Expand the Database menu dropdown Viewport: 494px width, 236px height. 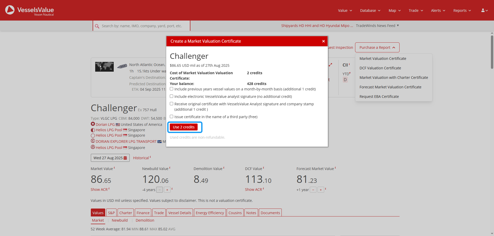click(x=370, y=11)
